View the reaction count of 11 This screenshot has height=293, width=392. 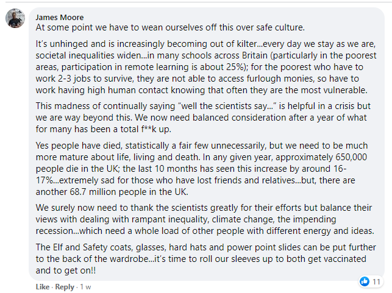[376, 281]
